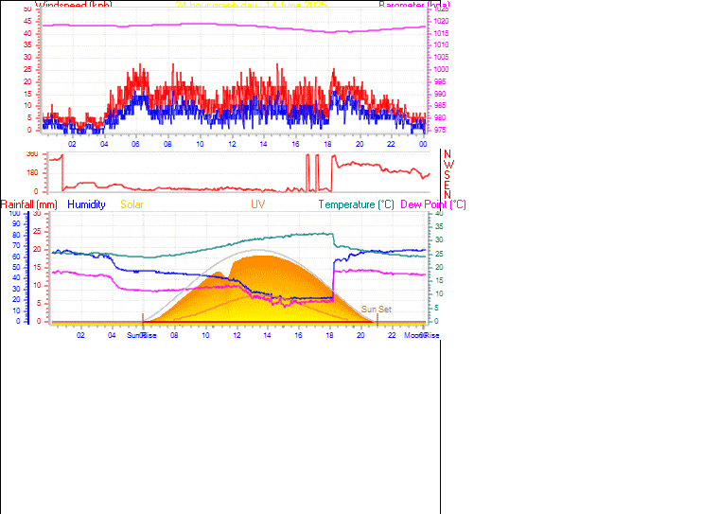This screenshot has height=514, width=720.
Task: Click the '18' hour label under wind graph
Action: (327, 144)
